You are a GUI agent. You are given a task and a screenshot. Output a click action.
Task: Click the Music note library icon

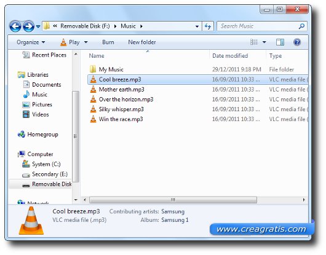point(26,94)
